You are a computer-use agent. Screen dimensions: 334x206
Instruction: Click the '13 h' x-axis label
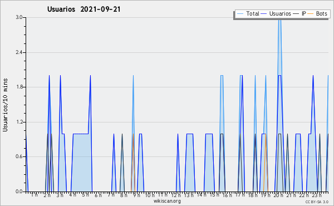coord(189,195)
